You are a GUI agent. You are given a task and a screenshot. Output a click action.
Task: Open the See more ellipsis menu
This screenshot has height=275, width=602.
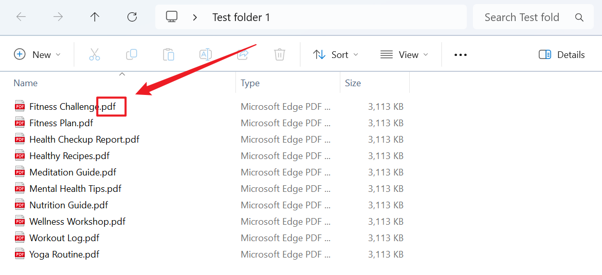(x=461, y=54)
